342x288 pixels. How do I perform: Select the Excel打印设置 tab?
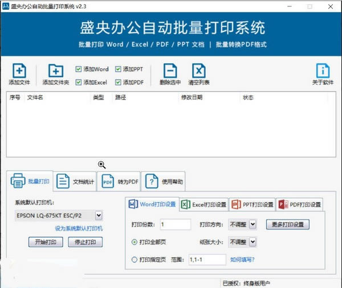203,204
